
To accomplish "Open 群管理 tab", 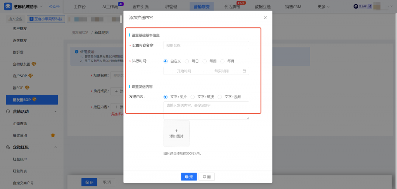I will pyautogui.click(x=171, y=7).
